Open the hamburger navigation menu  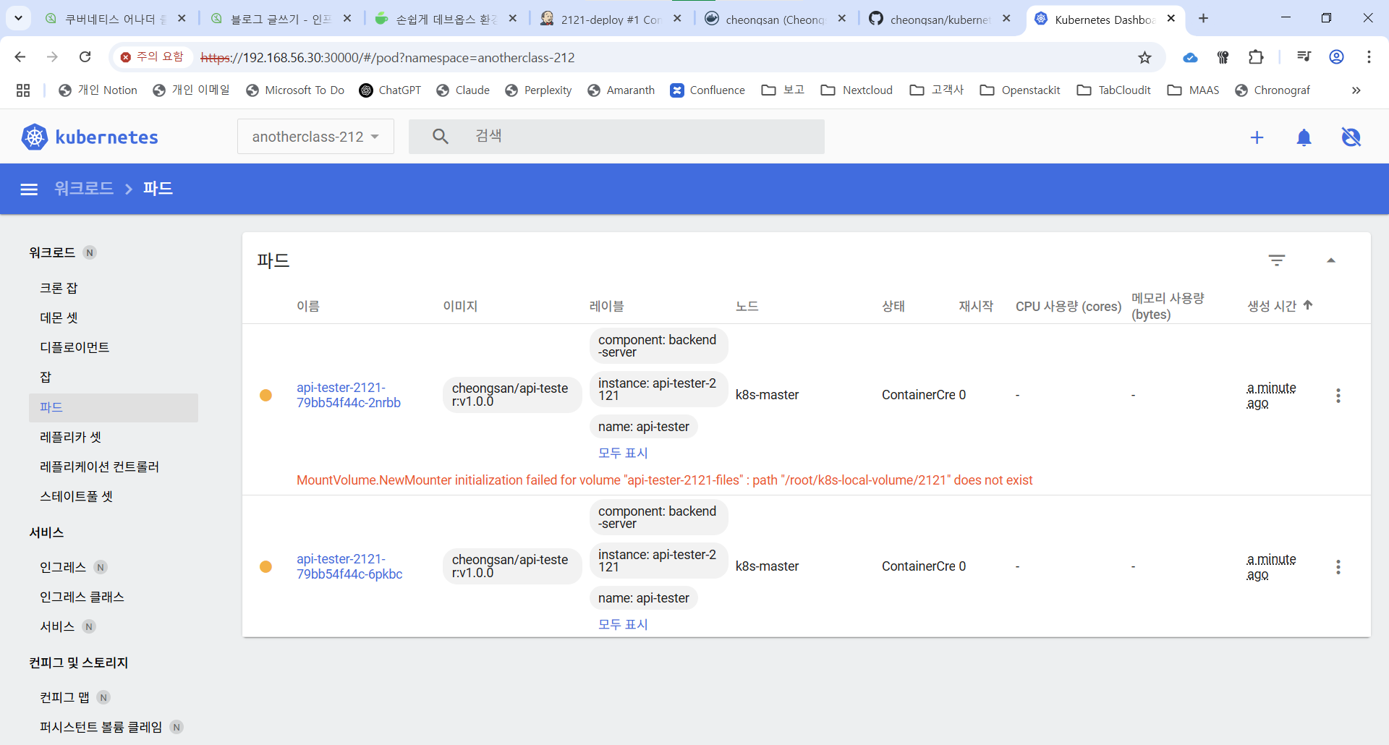pos(29,190)
